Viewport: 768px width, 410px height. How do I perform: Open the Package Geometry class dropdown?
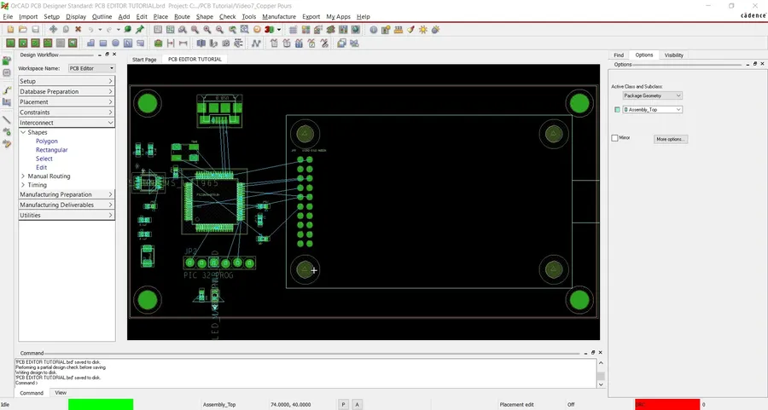click(x=652, y=95)
